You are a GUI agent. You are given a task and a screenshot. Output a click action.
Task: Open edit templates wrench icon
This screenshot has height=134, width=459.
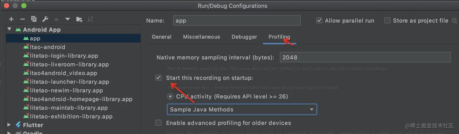pos(45,19)
